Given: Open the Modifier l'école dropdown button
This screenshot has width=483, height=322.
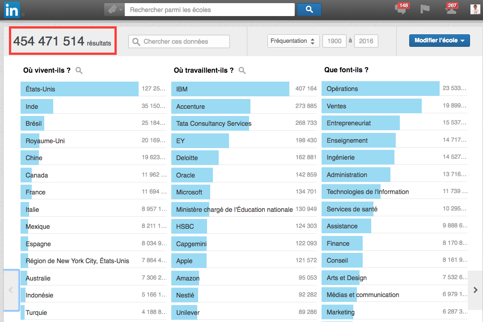Looking at the screenshot, I should 439,41.
